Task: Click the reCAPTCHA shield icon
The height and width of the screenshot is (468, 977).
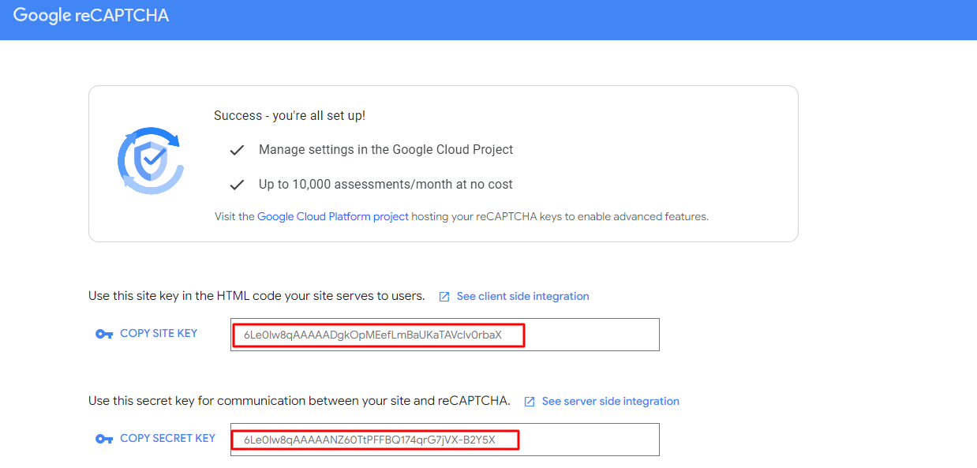Action: pyautogui.click(x=150, y=161)
